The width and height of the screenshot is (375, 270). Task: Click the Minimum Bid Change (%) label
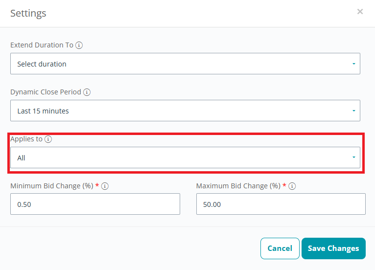point(52,186)
